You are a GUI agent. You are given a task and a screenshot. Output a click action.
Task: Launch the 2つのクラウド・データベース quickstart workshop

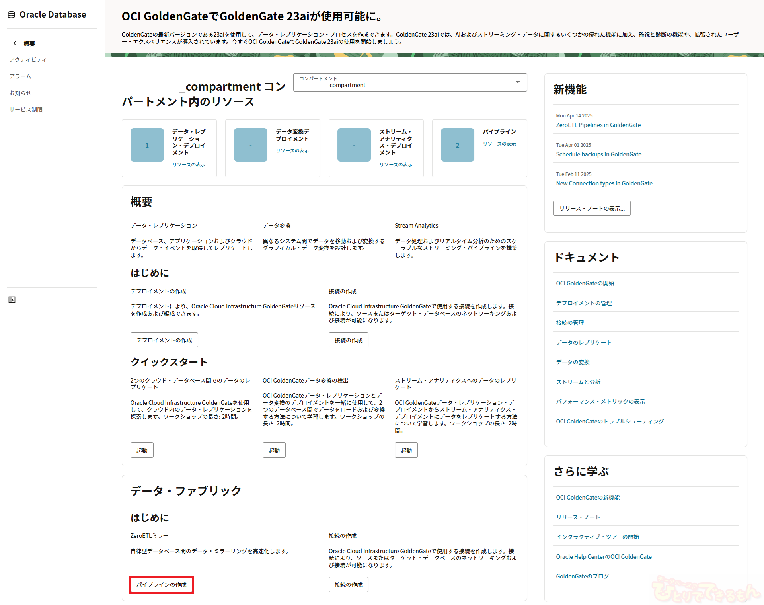[142, 450]
